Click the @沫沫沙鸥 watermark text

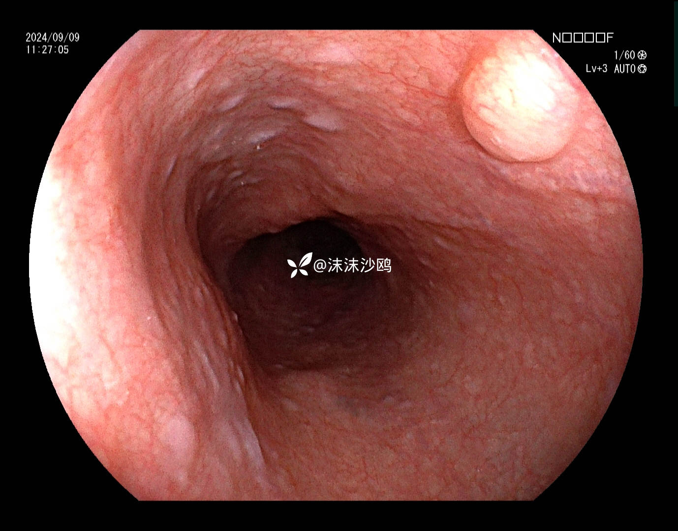point(352,266)
